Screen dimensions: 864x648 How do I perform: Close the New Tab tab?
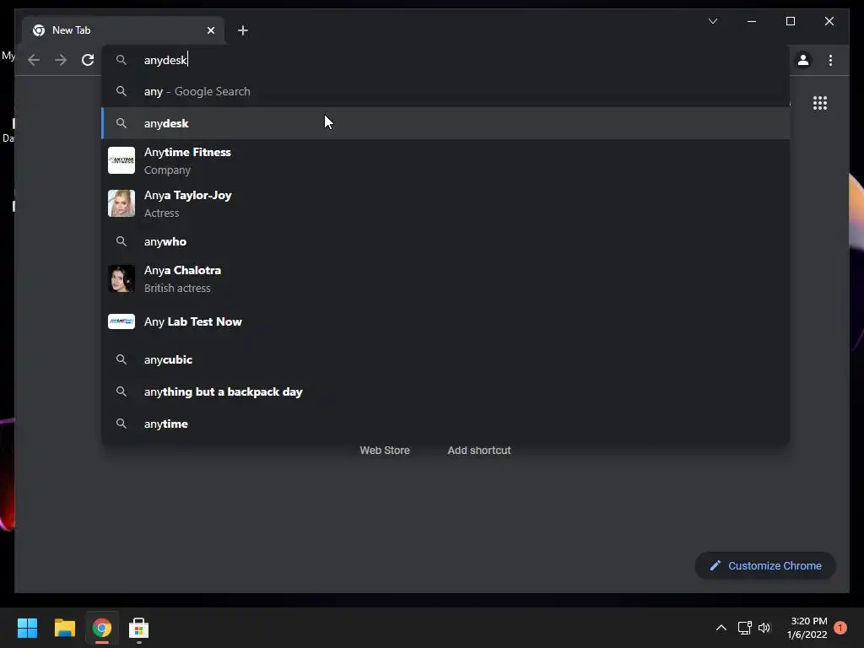(x=210, y=30)
